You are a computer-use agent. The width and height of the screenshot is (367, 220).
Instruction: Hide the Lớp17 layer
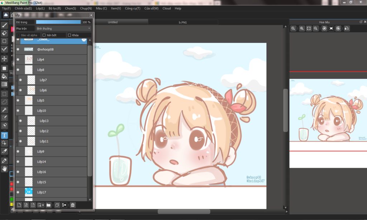pos(18,192)
